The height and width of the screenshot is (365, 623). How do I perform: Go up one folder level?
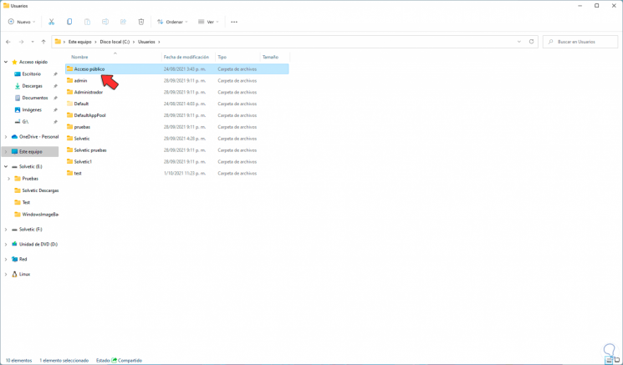coord(43,42)
